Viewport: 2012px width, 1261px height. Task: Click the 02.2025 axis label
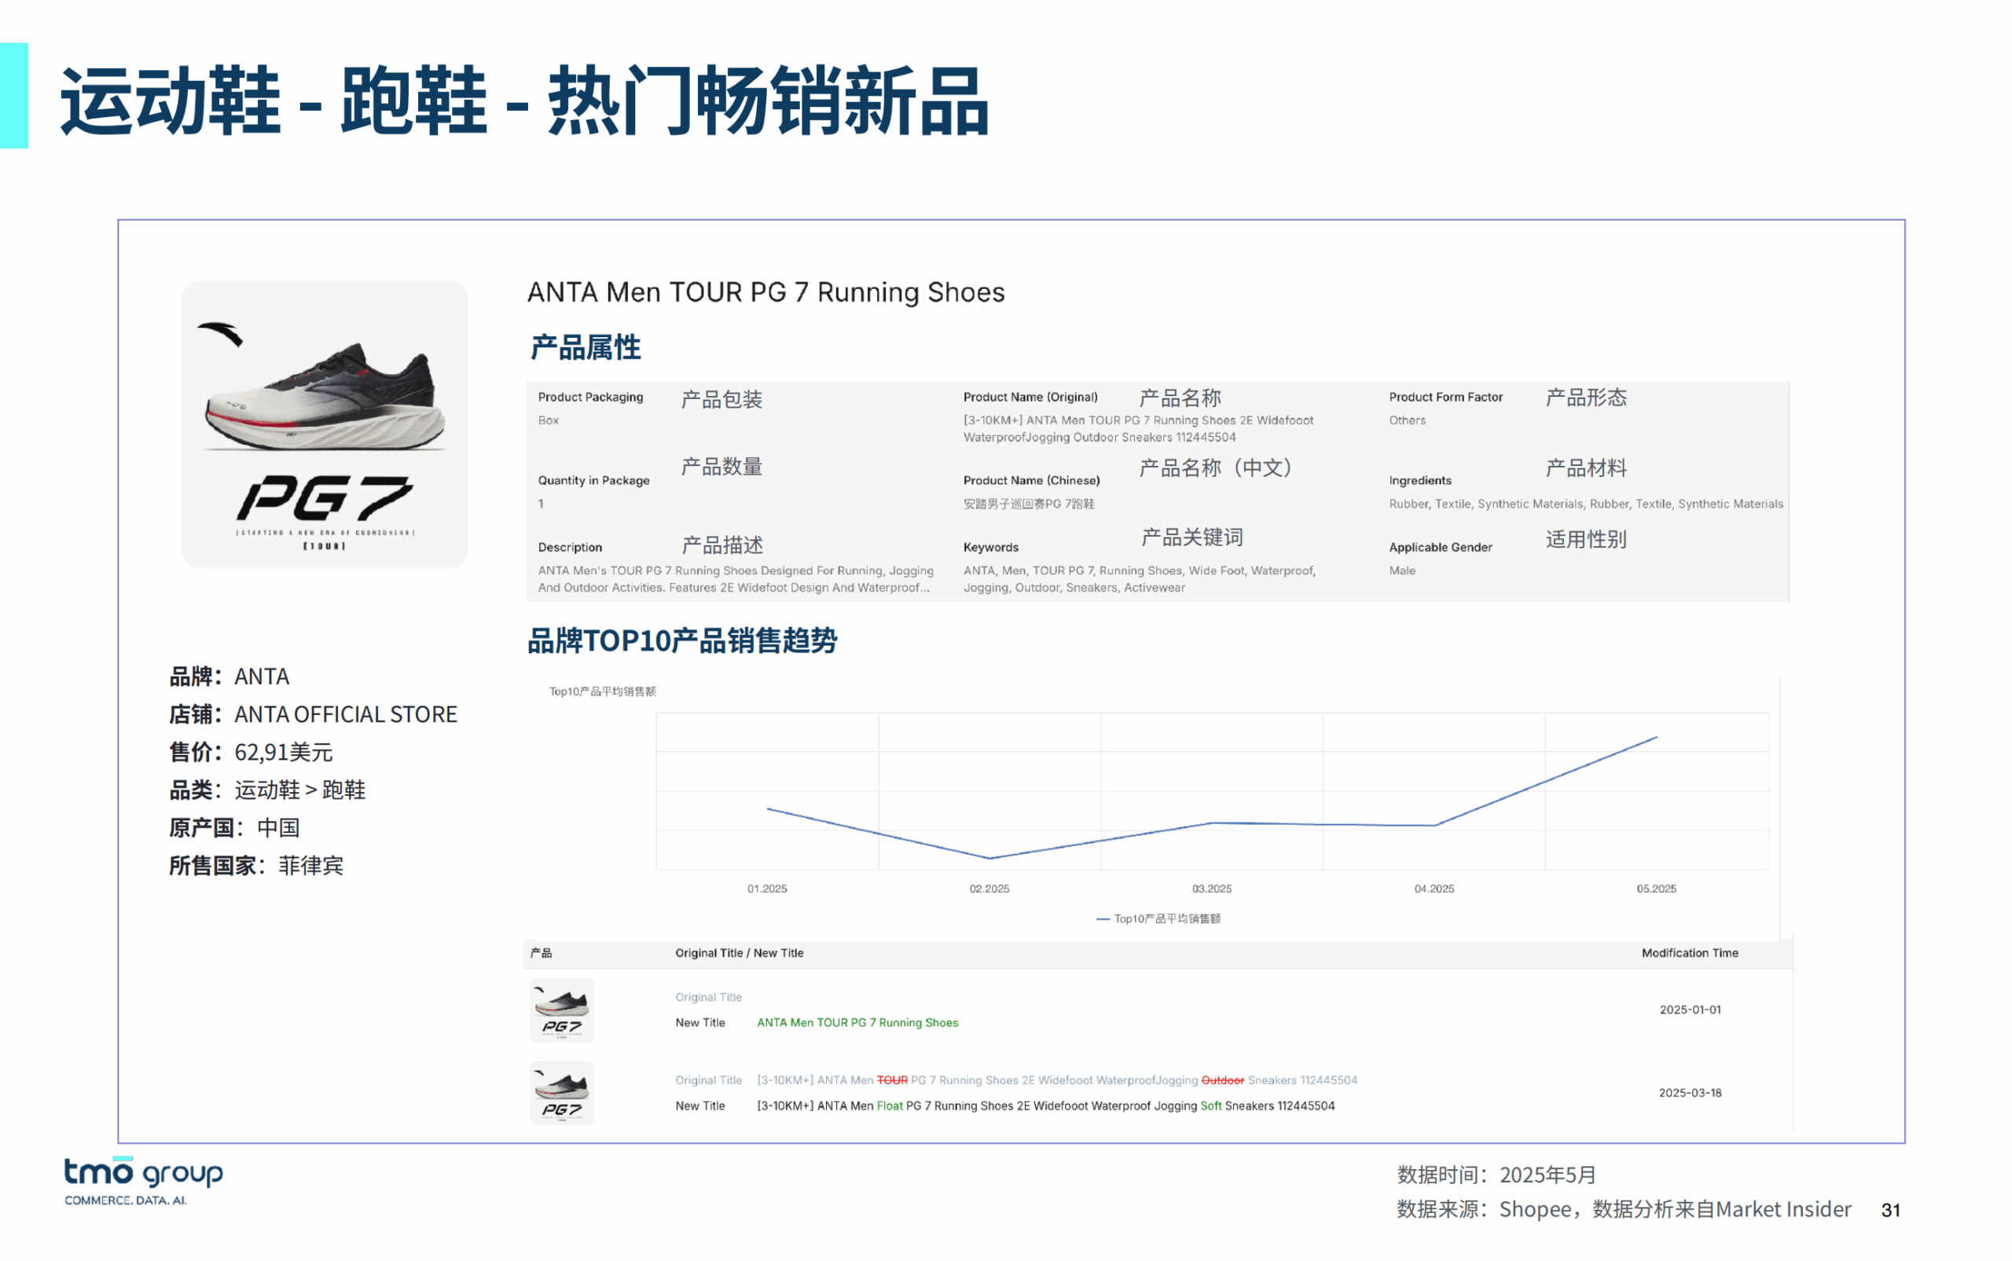989,889
